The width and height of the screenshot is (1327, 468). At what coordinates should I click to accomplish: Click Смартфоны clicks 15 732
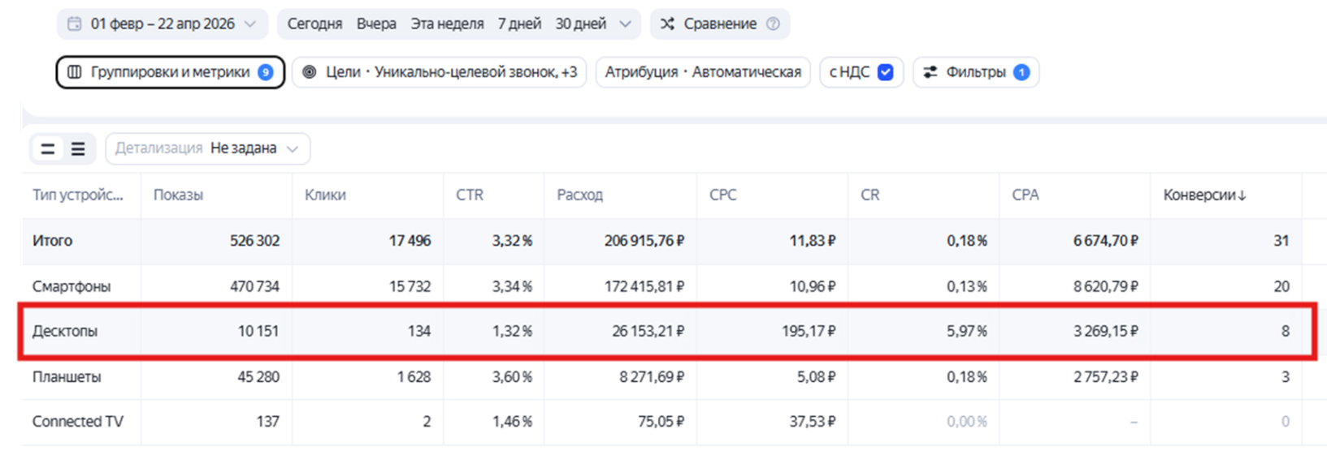pos(410,286)
